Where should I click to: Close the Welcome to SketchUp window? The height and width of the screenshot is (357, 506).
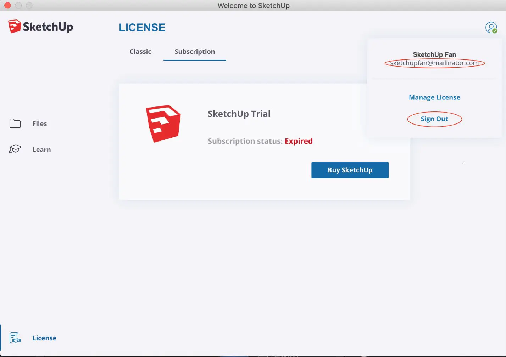point(7,5)
